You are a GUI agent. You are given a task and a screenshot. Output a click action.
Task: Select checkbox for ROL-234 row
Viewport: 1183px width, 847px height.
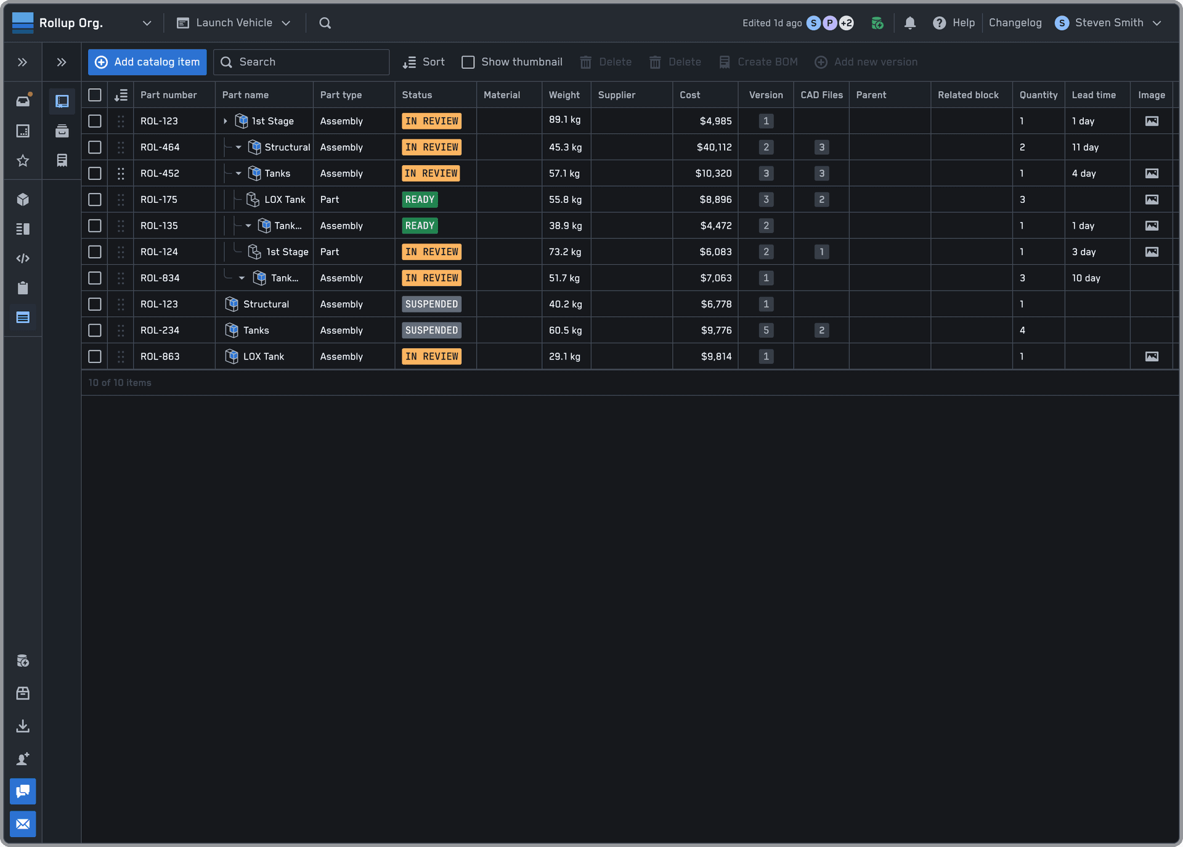(x=95, y=330)
